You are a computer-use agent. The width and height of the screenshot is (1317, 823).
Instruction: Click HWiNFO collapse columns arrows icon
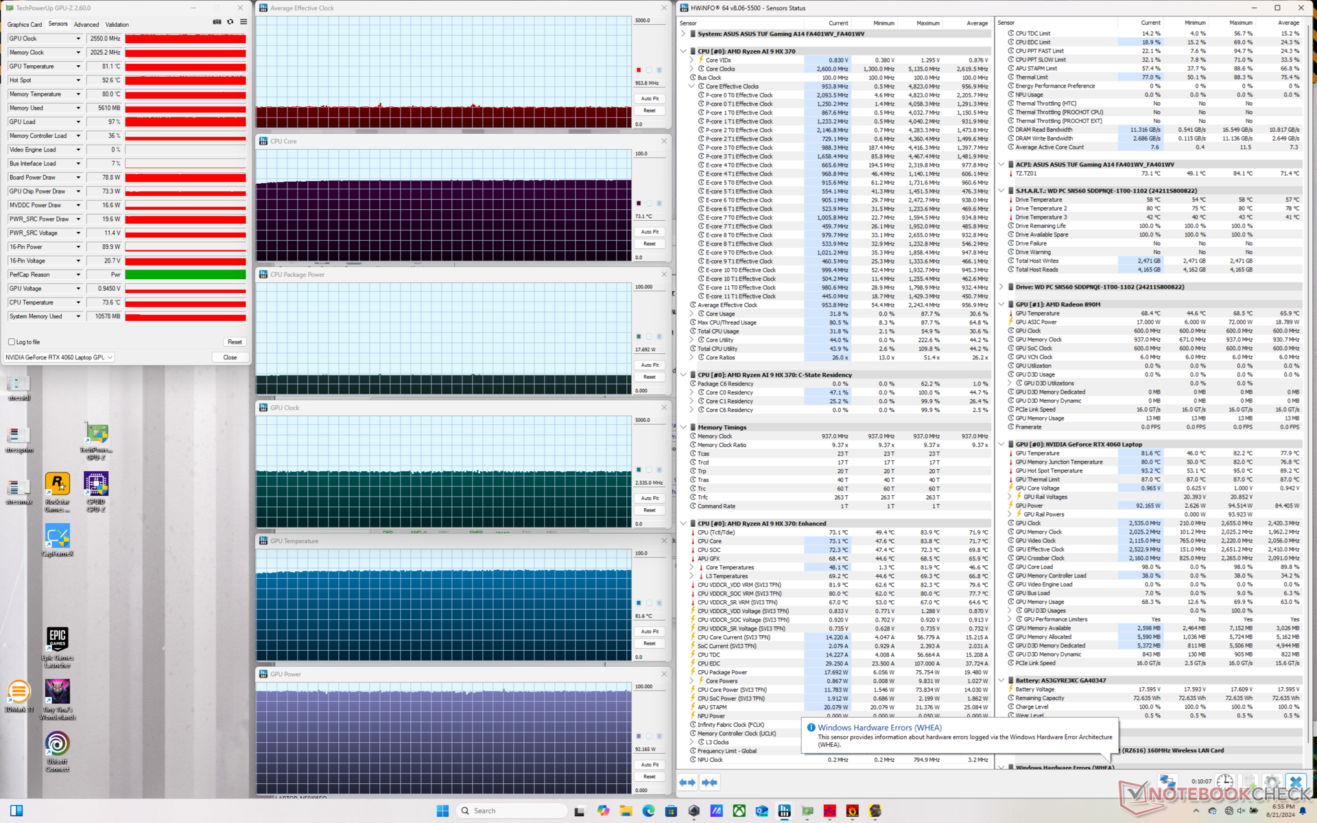coord(709,782)
